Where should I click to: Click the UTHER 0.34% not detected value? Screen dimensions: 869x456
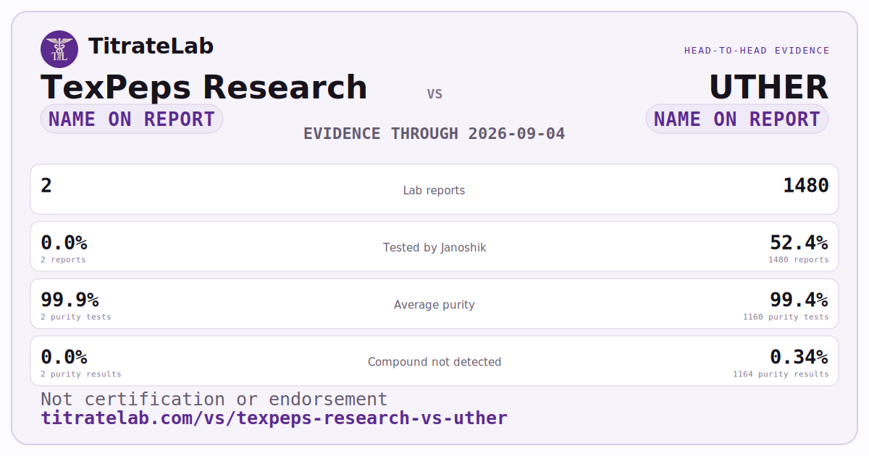799,357
